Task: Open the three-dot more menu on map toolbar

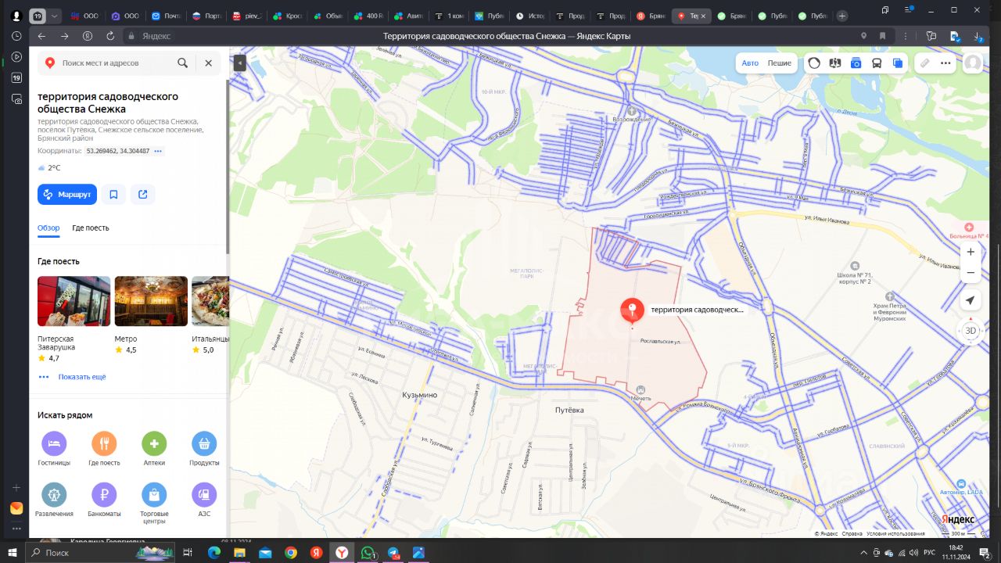Action: click(x=945, y=63)
